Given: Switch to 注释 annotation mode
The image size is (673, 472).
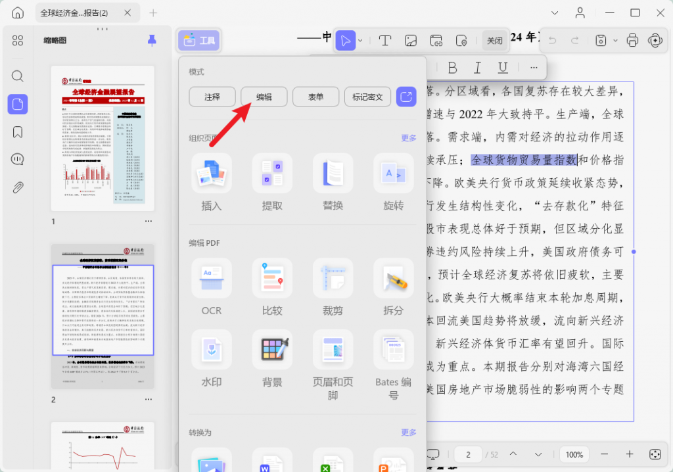Looking at the screenshot, I should pyautogui.click(x=212, y=96).
